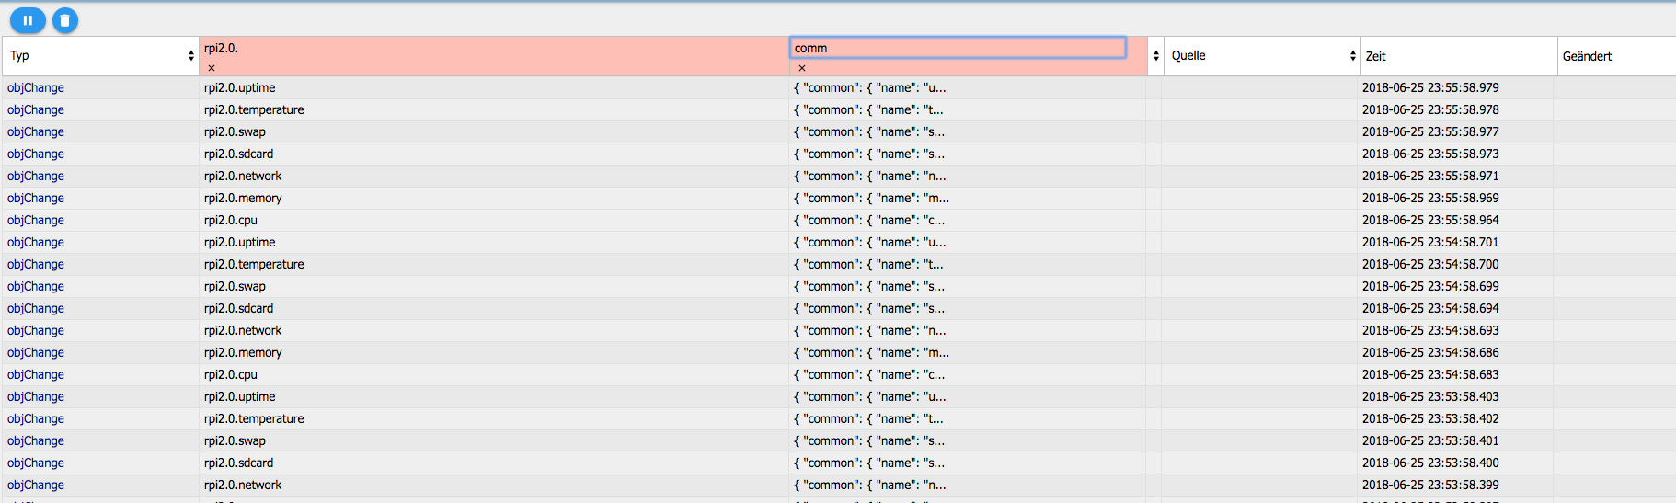
Task: Clear the rpi2.0. filter with its X
Action: coord(212,68)
